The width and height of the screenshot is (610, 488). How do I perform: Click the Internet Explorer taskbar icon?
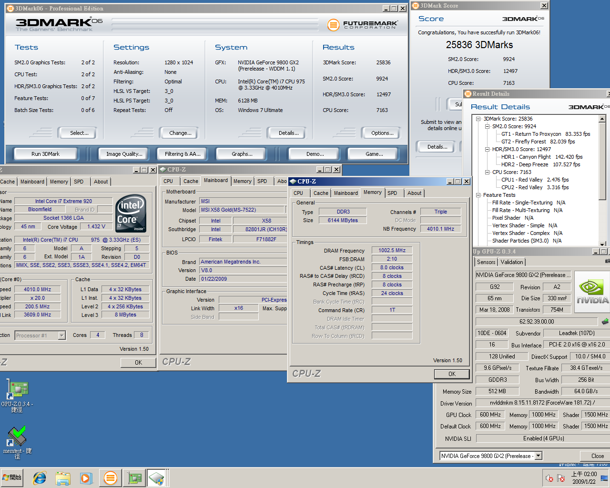click(x=40, y=478)
